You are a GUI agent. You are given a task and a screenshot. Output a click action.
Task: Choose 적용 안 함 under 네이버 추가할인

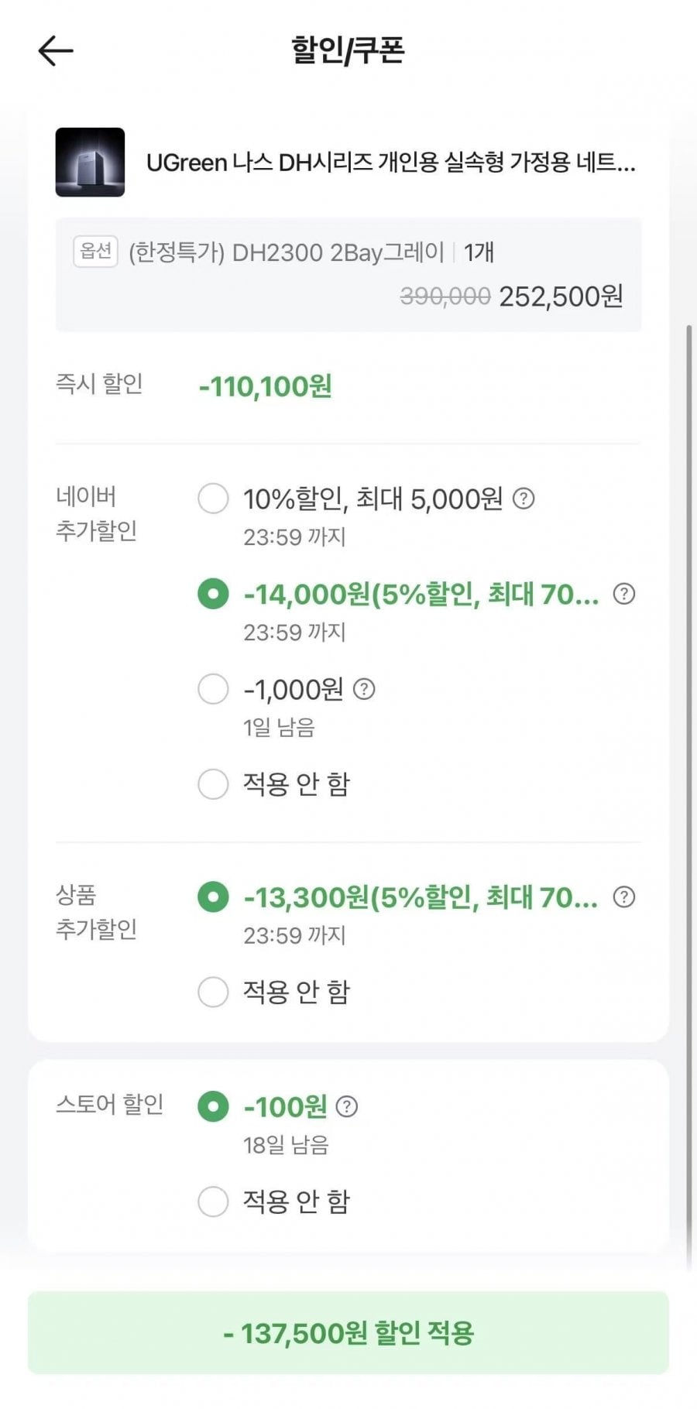(213, 784)
